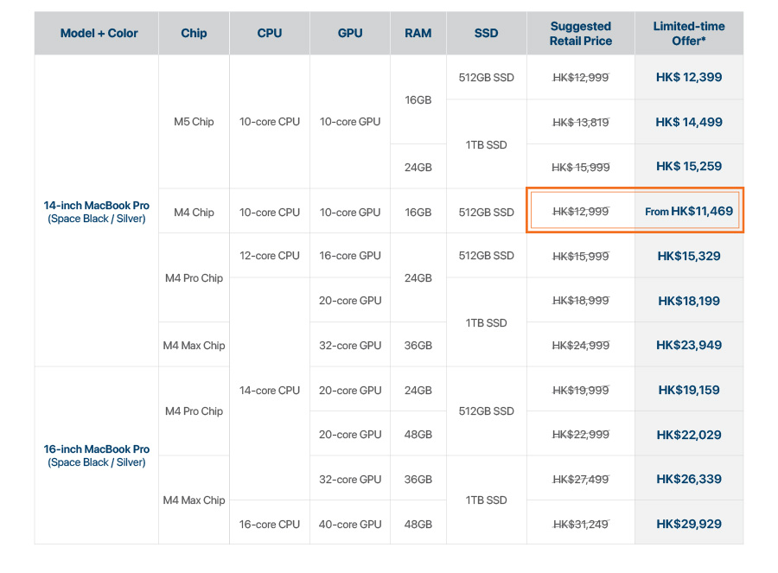The image size is (778, 573).
Task: Click the crossed-out HK$31,249 retail price
Action: 580,524
